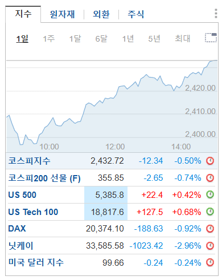
Task: Open the three-dot options menu
Action: pyautogui.click(x=216, y=14)
